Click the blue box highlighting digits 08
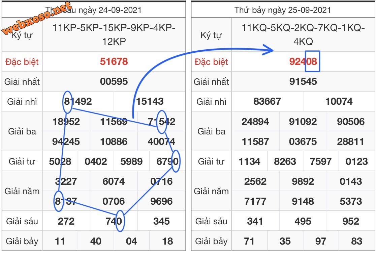Viewport: 376px width, 253px height. (x=312, y=61)
